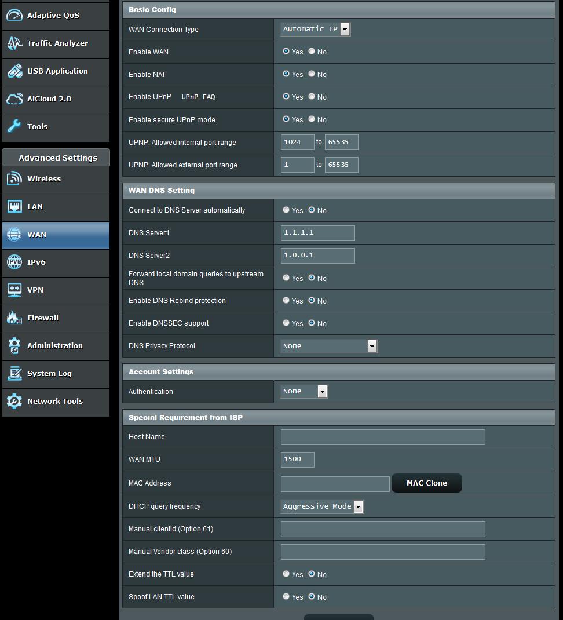
Task: Go to Traffic Analyzer menu label
Action: [58, 43]
